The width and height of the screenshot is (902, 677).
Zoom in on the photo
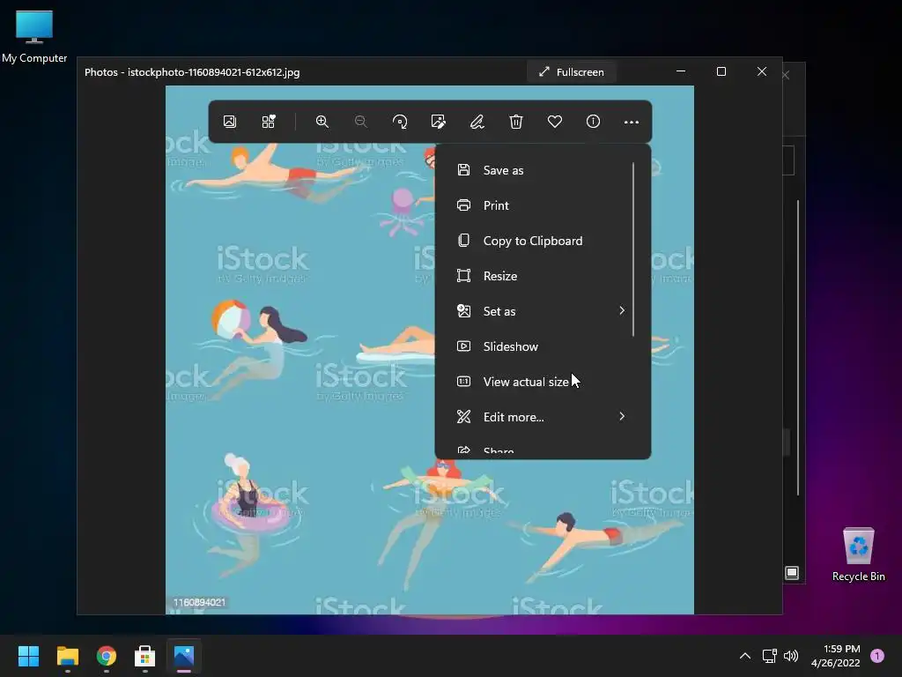322,122
